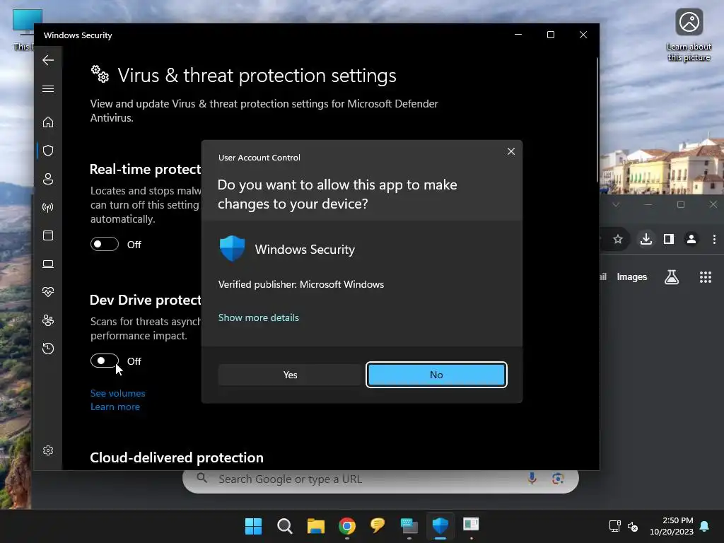The image size is (724, 543).
Task: Toggle Dev Drive protection switch
Action: (x=105, y=361)
